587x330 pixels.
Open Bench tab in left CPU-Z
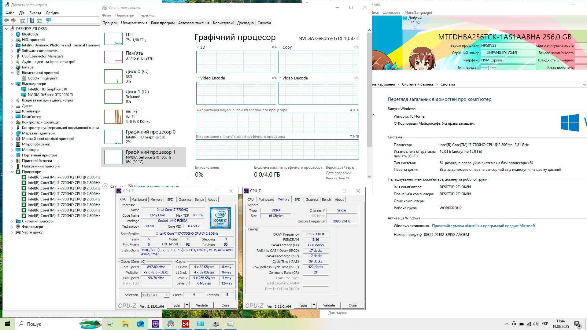pos(199,200)
